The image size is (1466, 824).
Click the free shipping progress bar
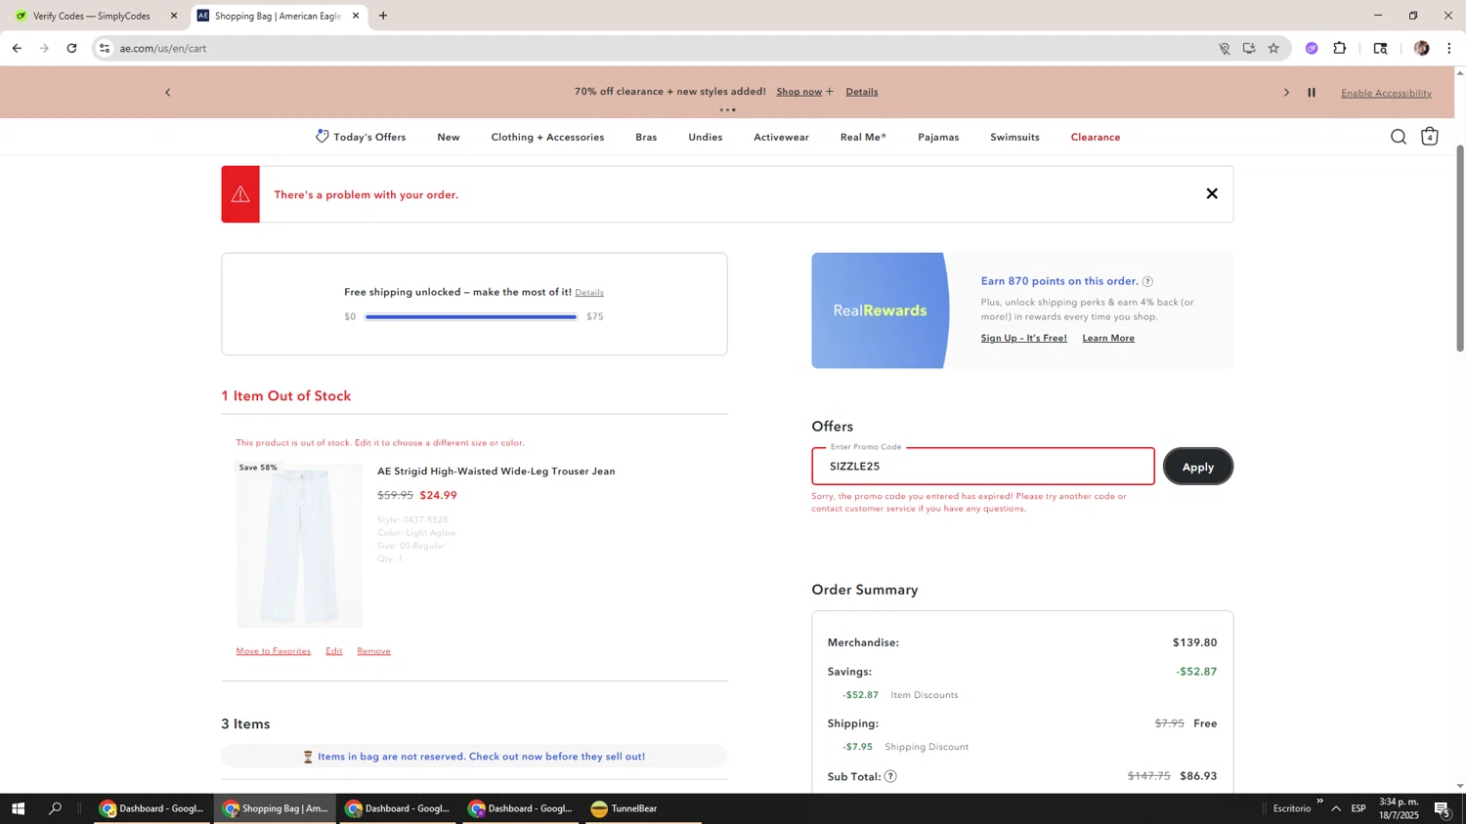[x=471, y=316]
